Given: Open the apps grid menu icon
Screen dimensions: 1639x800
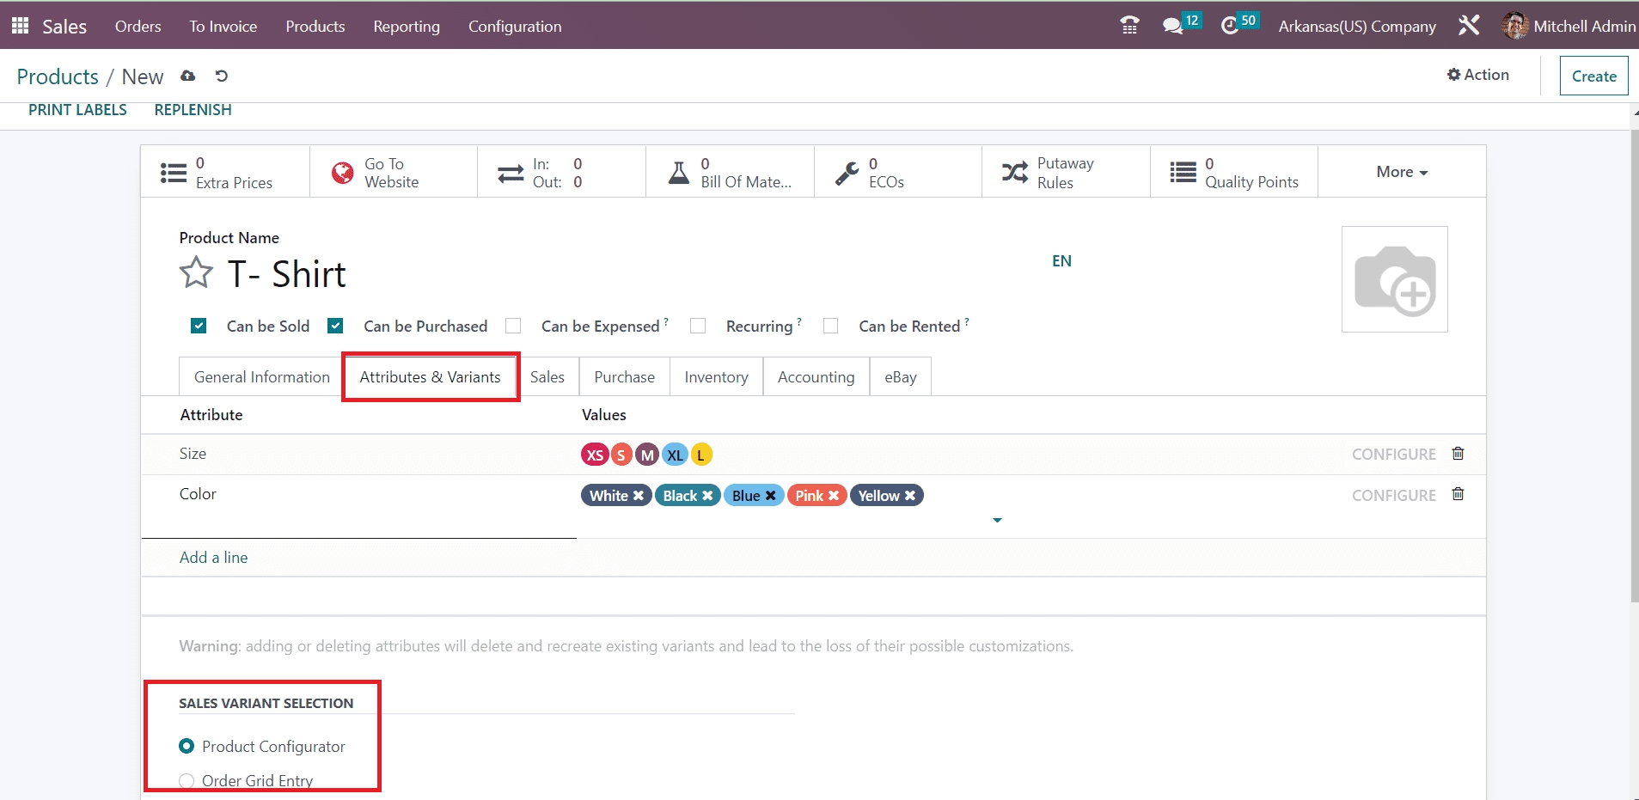Looking at the screenshot, I should [x=21, y=26].
